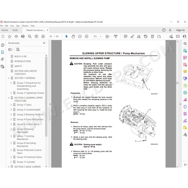Open bookmark options dropdown menu
Screen dimensions: 188x188
tap(11, 49)
